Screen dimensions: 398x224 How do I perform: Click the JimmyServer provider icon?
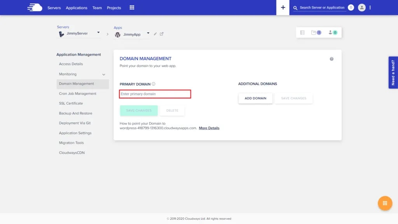[61, 34]
